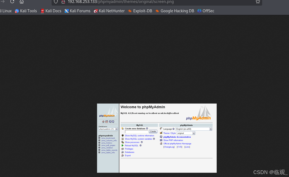
Task: Click the theme paint palette icon
Action: (161, 133)
